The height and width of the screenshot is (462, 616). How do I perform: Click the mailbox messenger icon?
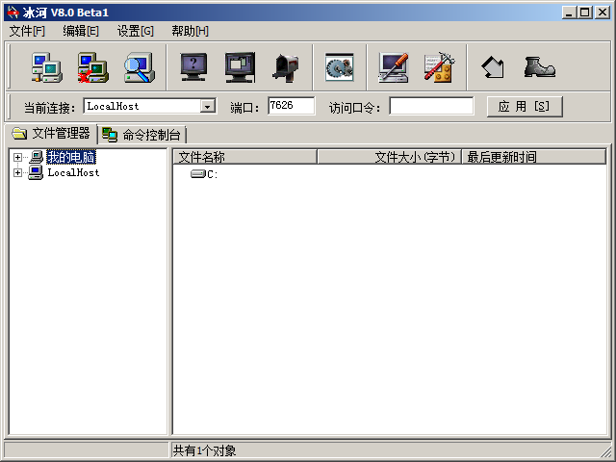(x=286, y=67)
